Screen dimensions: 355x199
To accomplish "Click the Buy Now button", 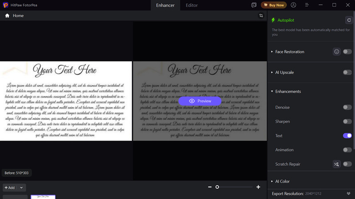I will click(x=274, y=5).
